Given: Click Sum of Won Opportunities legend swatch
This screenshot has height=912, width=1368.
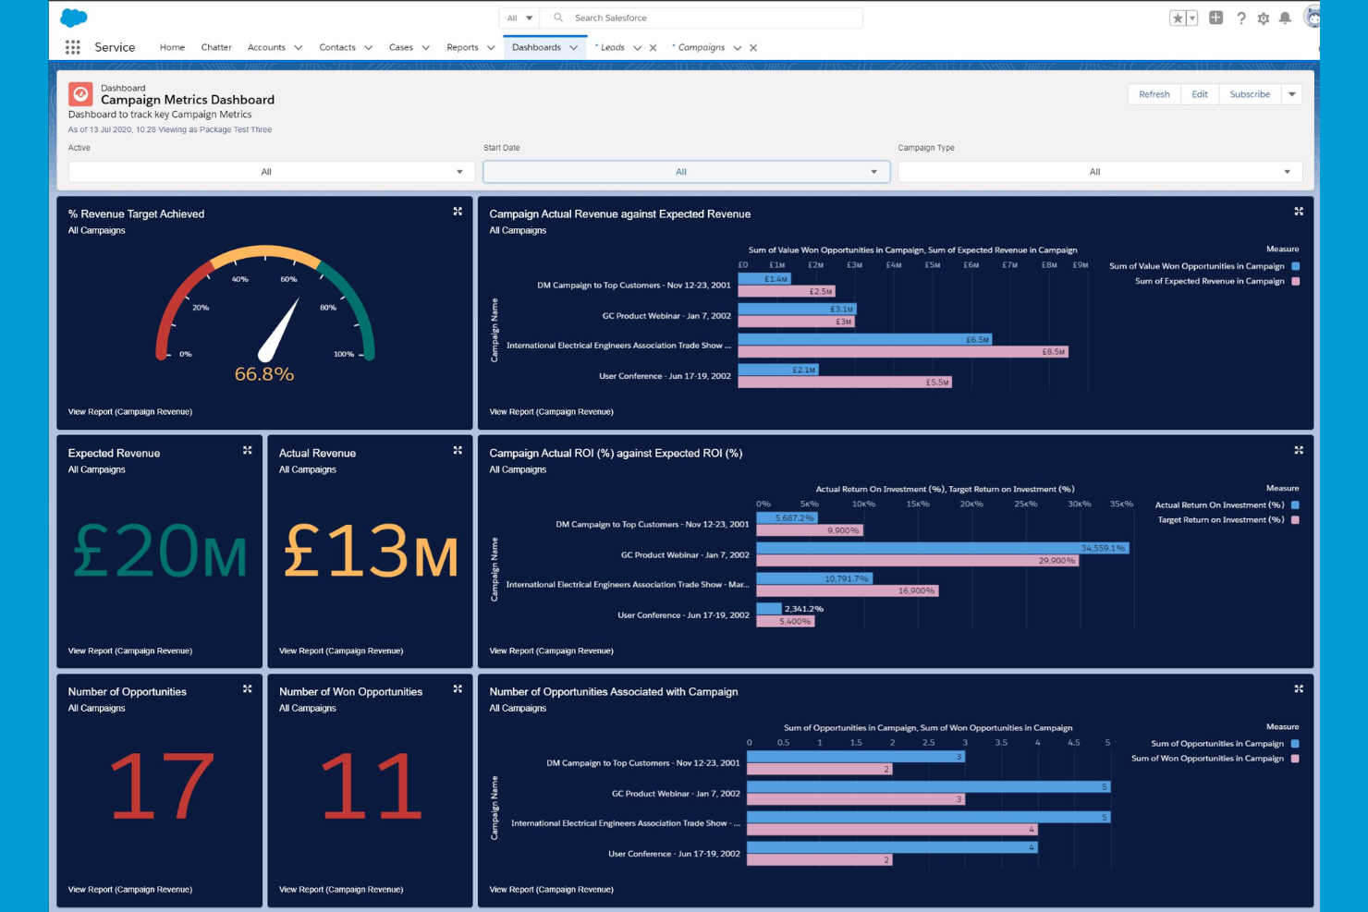Looking at the screenshot, I should click(x=1295, y=759).
